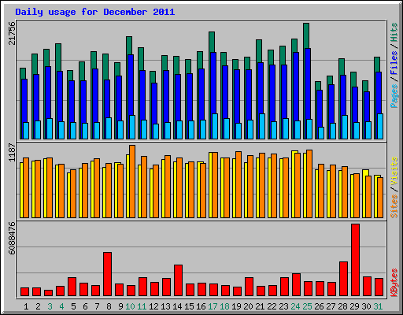403x315 pixels.
Task: Select the 'KBytes' legend label
Action: (x=394, y=283)
